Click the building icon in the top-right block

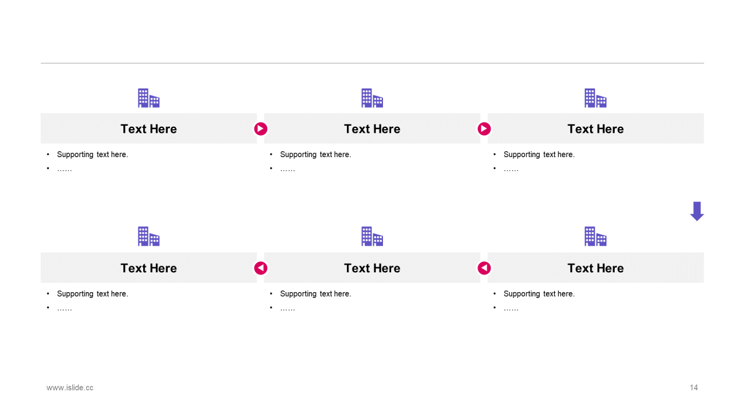click(x=595, y=98)
